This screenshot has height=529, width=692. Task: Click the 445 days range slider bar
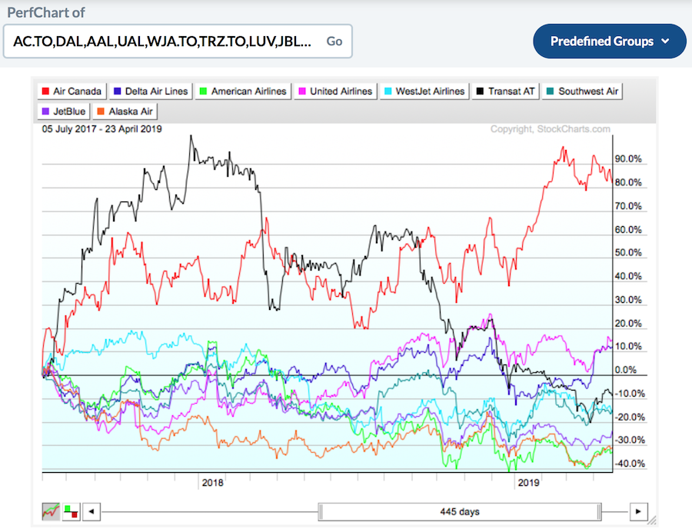[x=460, y=511]
